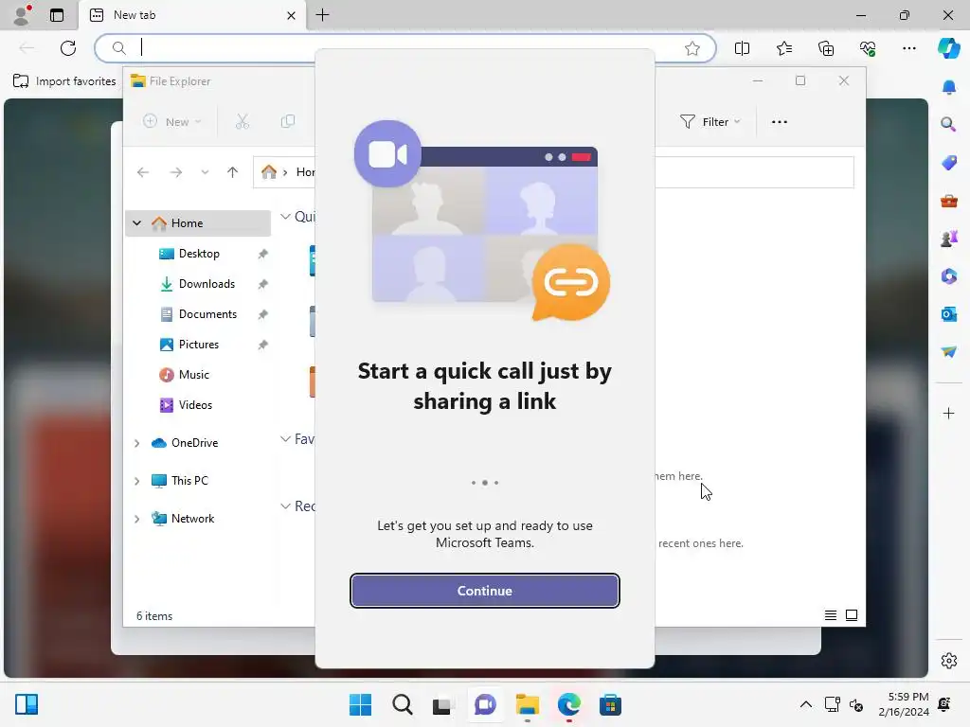The image size is (970, 727).
Task: Open Edge split screen
Action: (742, 48)
